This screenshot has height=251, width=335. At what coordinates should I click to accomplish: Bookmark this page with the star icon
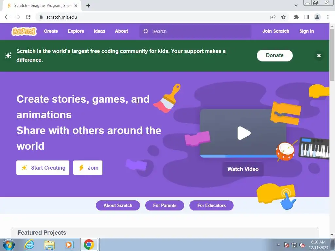tap(283, 17)
